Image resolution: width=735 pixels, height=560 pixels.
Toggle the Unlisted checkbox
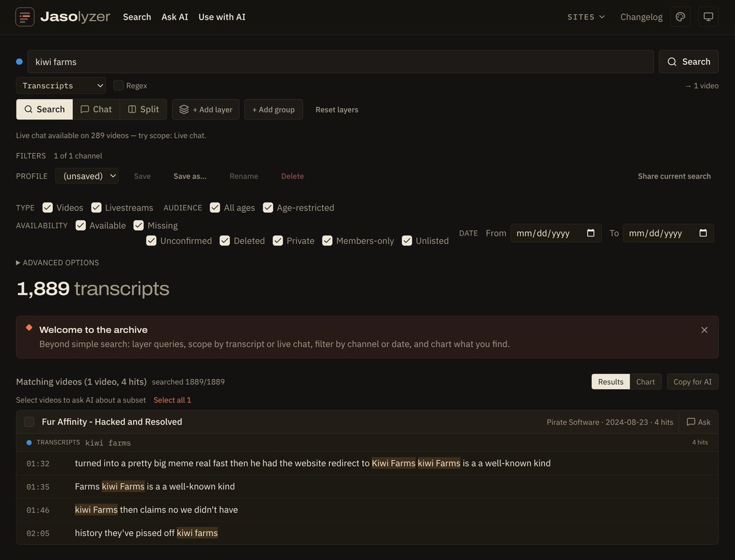(x=407, y=241)
